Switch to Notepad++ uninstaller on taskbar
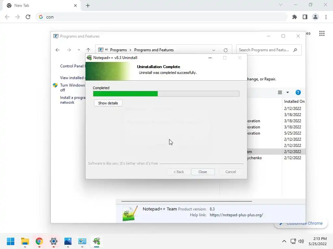The width and height of the screenshot is (333, 249). click(x=97, y=241)
